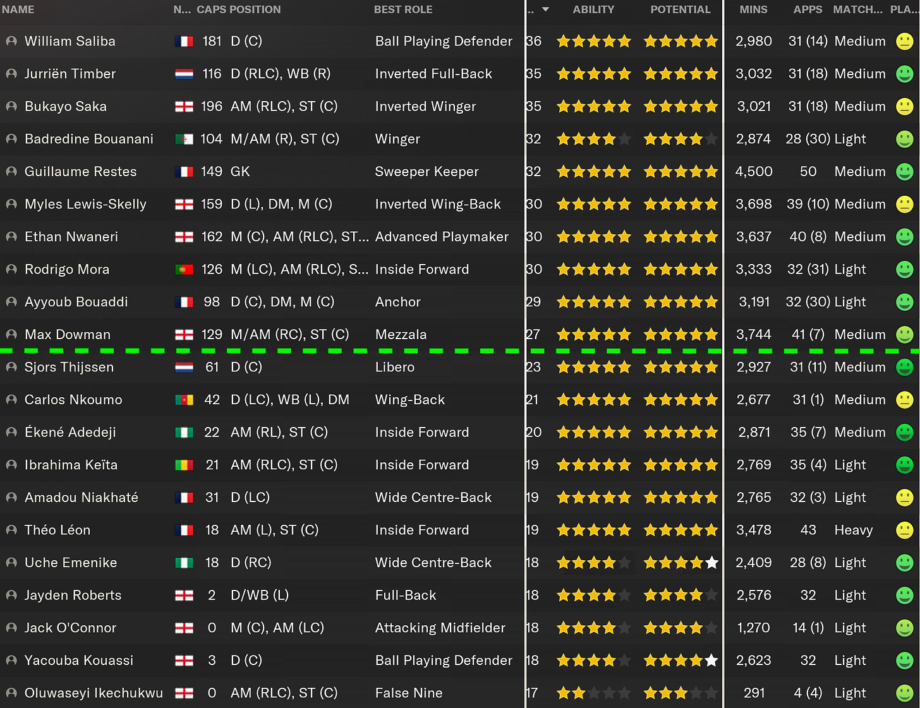The image size is (920, 708).
Task: Click Oluwaseyi Ikechukwu's ability star rating
Action: click(593, 693)
